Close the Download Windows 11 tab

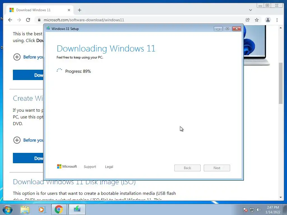point(69,10)
